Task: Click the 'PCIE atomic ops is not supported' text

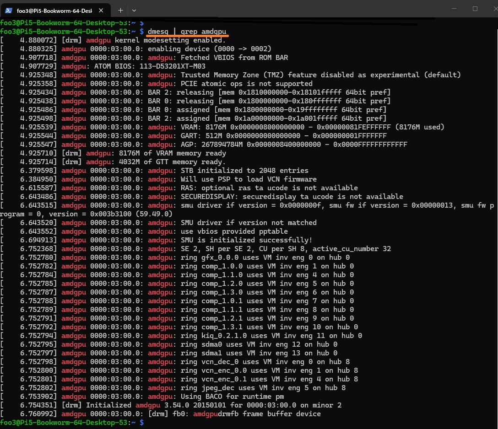Action: 246,84
